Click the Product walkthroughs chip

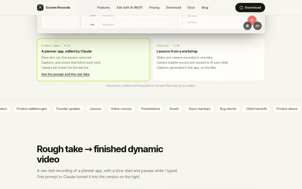point(32,109)
